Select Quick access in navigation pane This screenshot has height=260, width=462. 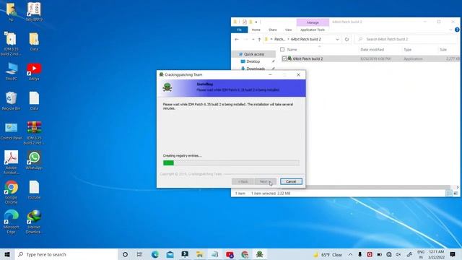(x=254, y=54)
